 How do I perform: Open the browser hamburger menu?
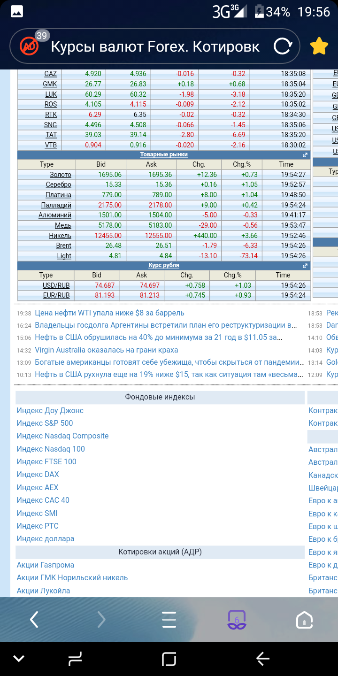[x=169, y=620]
